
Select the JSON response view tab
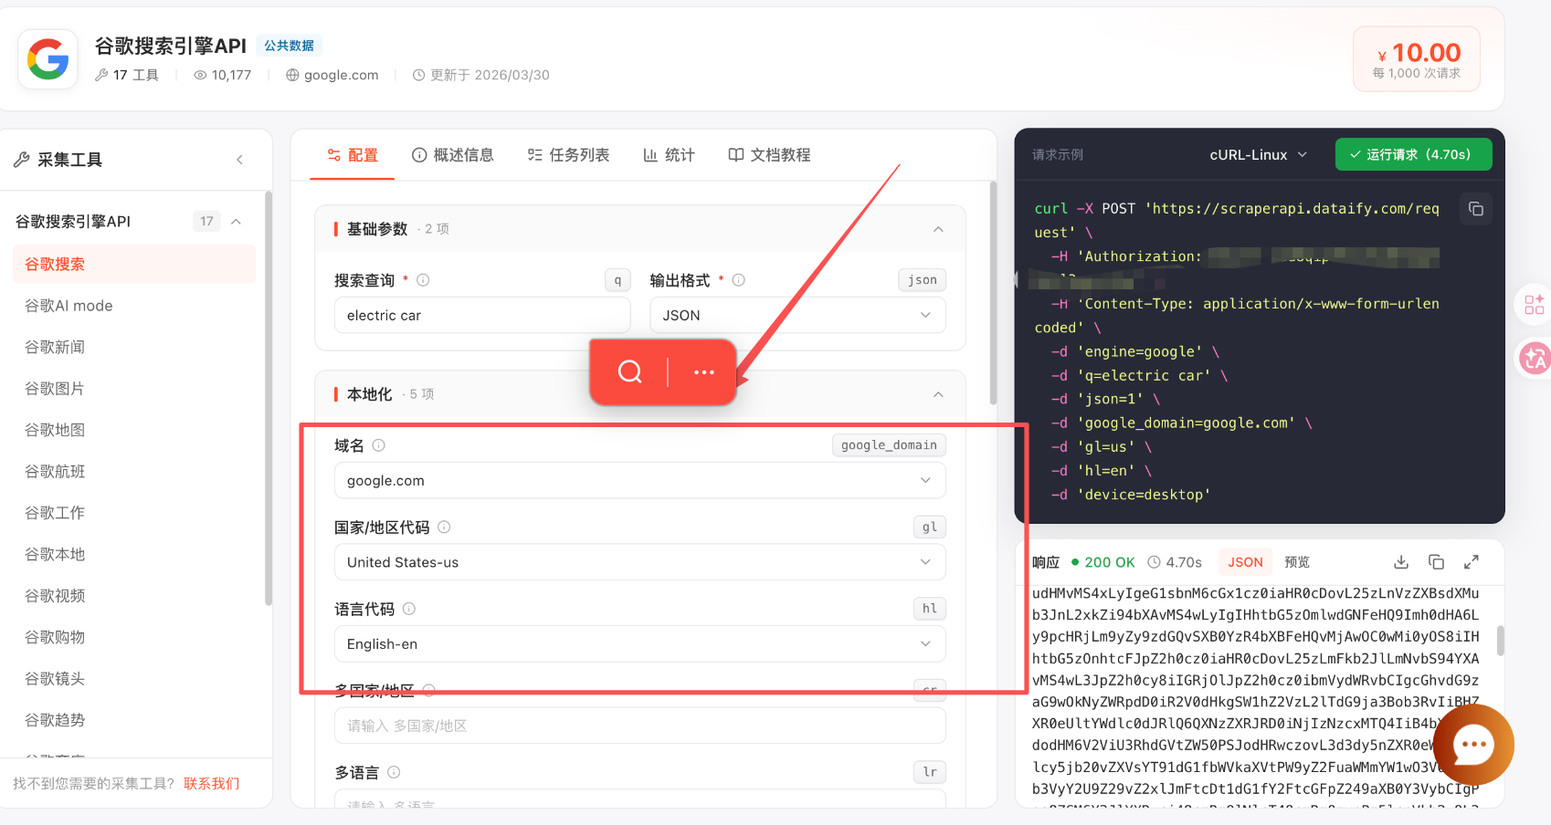coord(1245,562)
